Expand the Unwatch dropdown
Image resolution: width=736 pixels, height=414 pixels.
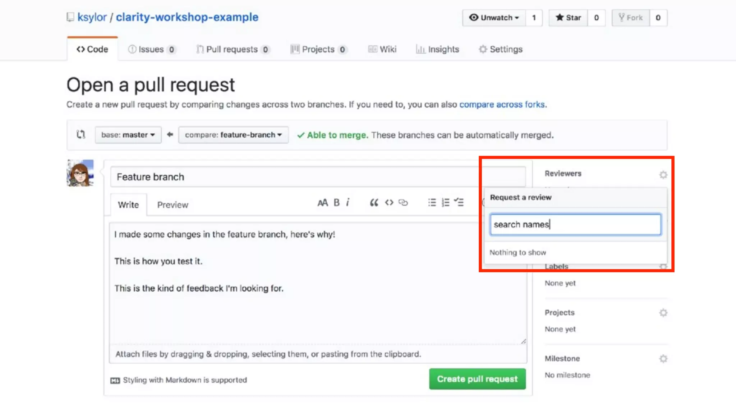point(494,18)
